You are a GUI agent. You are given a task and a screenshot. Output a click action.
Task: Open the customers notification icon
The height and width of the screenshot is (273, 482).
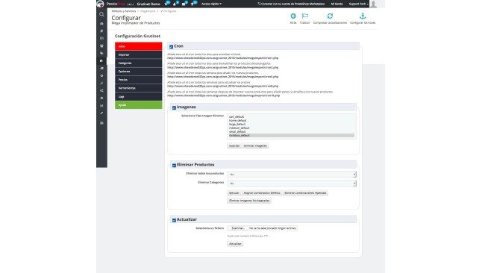[175, 4]
